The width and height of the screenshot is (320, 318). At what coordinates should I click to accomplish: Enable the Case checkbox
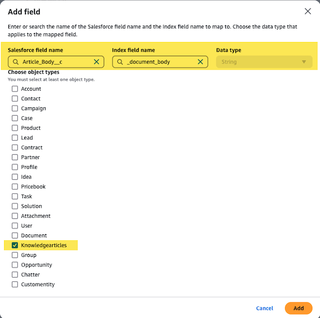tap(15, 118)
